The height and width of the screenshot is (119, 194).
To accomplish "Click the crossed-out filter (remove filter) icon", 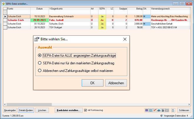I will pyautogui.click(x=155, y=110).
